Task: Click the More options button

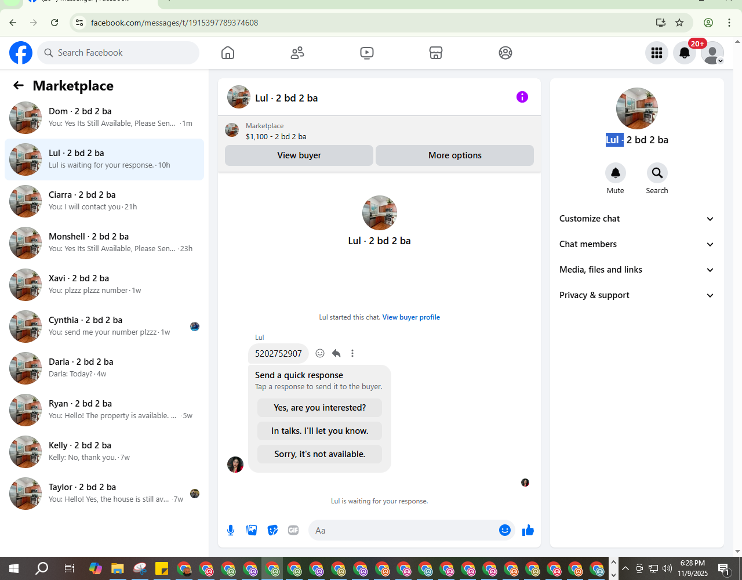Action: pyautogui.click(x=455, y=155)
